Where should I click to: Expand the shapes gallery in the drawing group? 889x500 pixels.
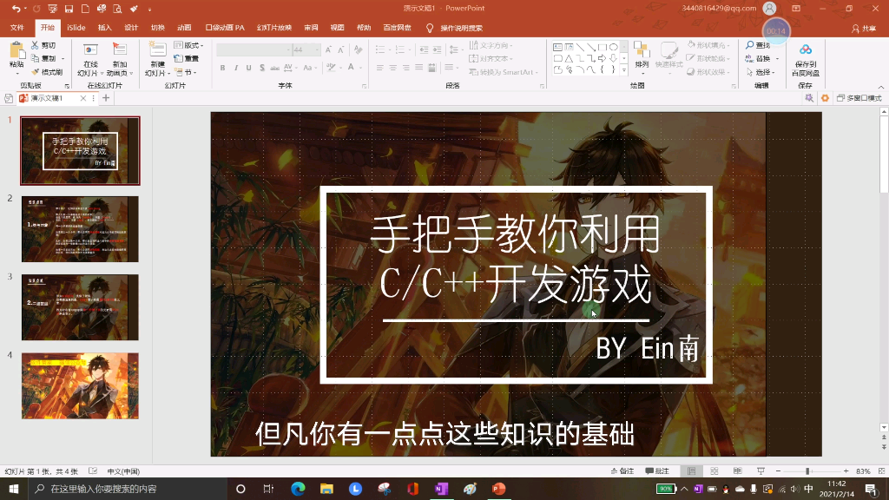pos(622,68)
